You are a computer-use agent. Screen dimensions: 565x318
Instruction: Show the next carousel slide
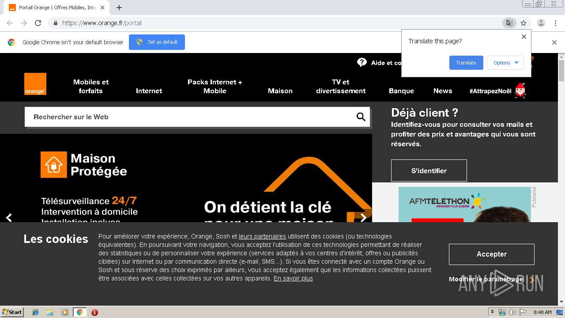(363, 217)
